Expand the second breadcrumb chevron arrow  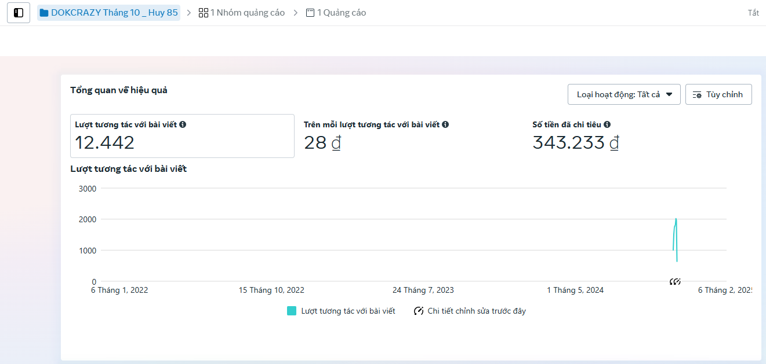pyautogui.click(x=296, y=13)
